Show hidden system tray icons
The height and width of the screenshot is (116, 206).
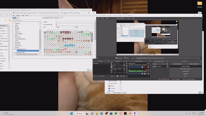click(187, 113)
